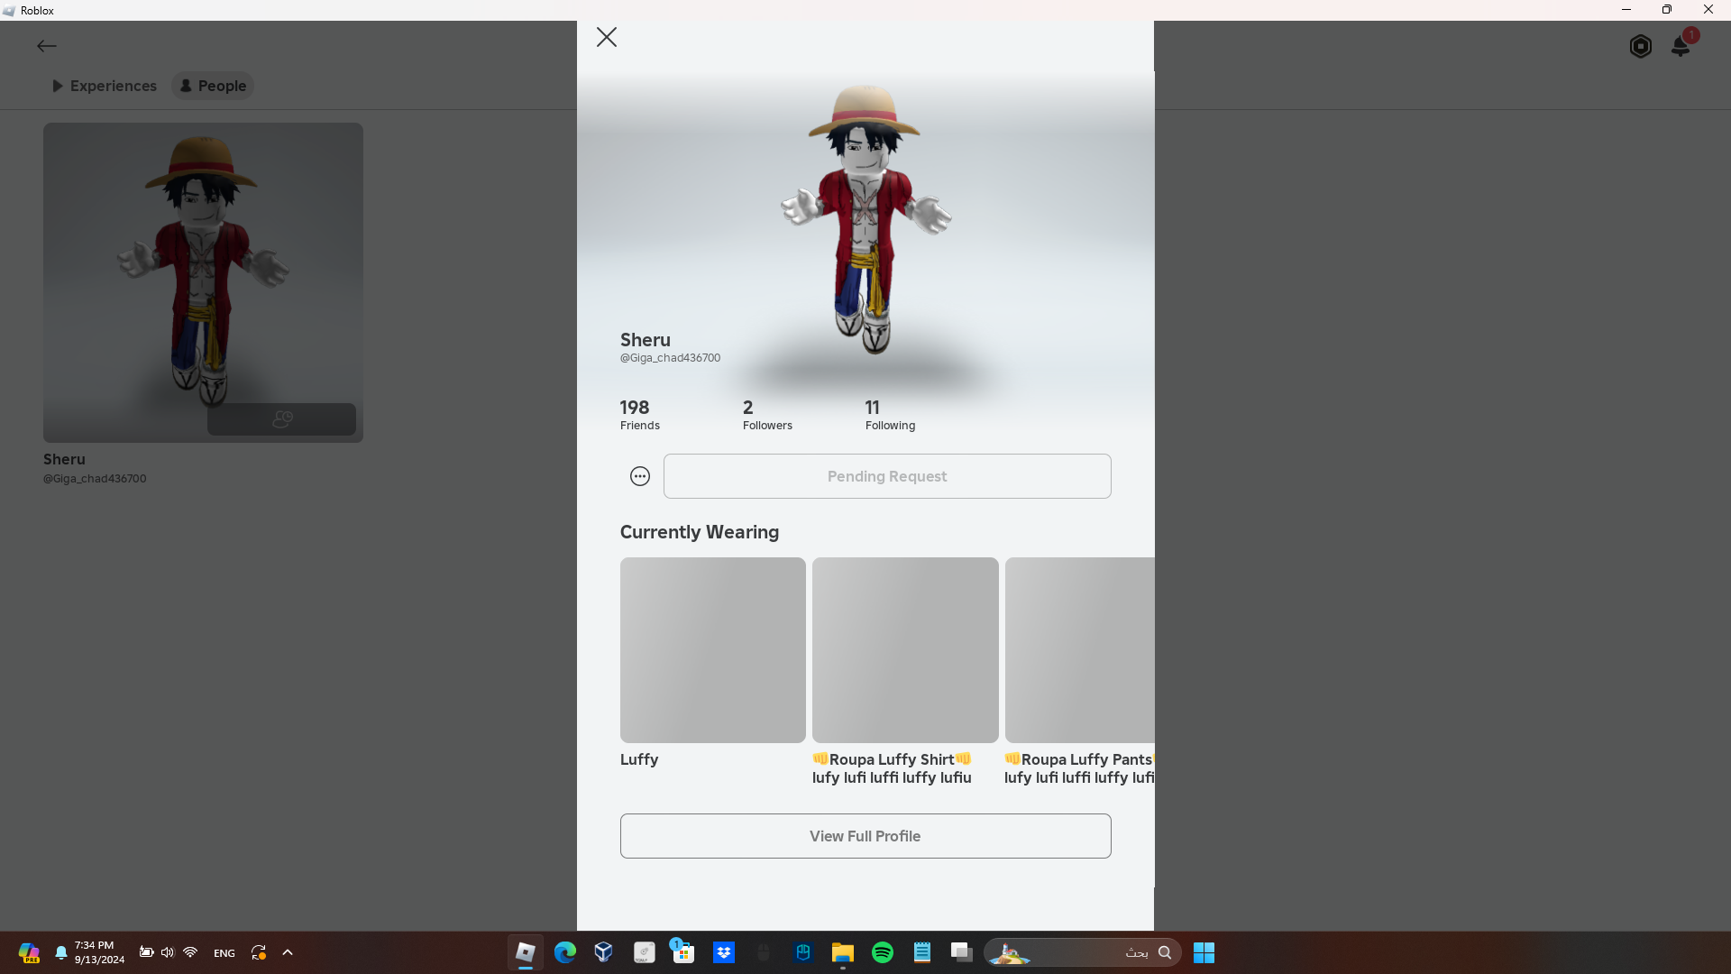Click the @Giga_chad436700 username in profile panel
Image resolution: width=1731 pixels, height=974 pixels.
point(670,358)
